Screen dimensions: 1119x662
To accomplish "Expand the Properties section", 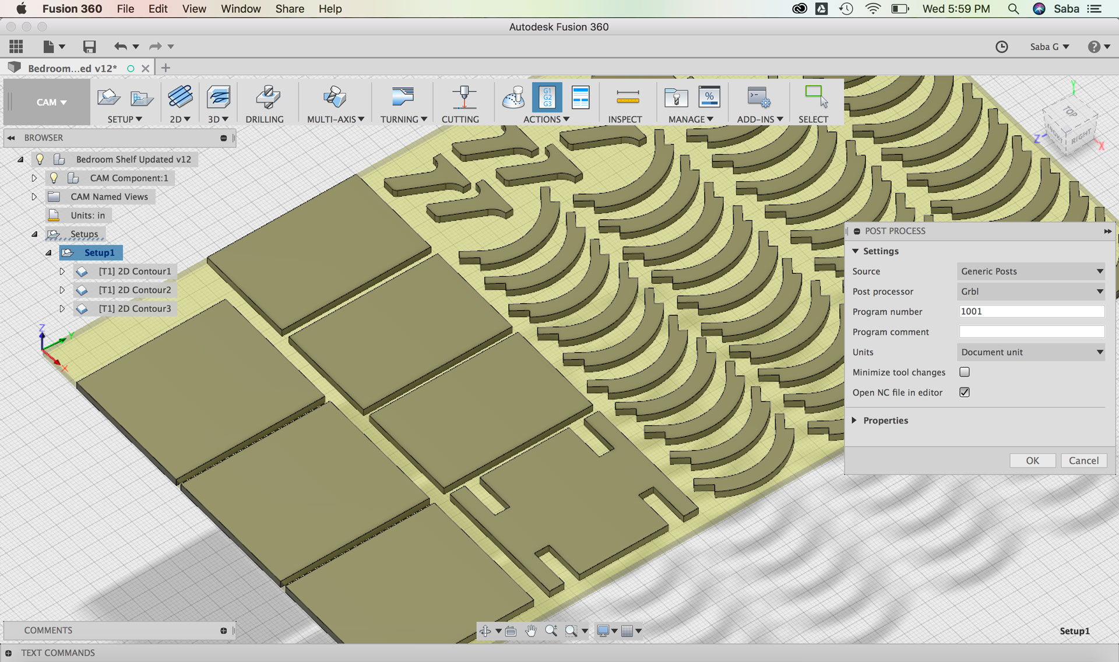I will click(x=854, y=420).
